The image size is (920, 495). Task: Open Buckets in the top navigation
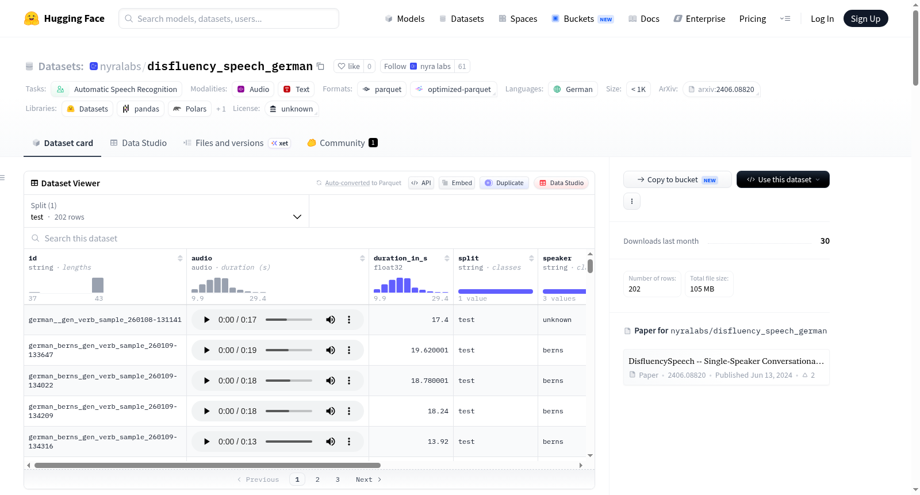click(x=582, y=18)
